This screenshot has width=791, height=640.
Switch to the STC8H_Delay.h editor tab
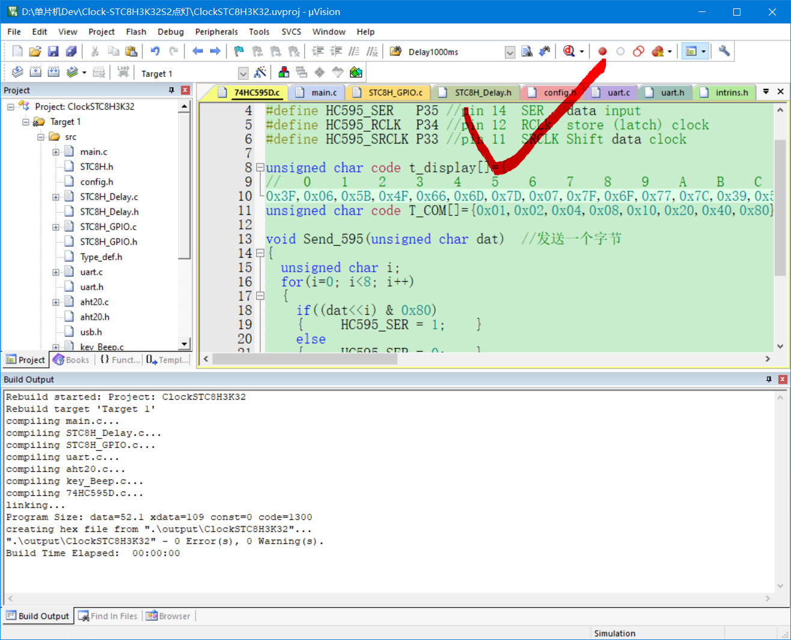[x=482, y=93]
